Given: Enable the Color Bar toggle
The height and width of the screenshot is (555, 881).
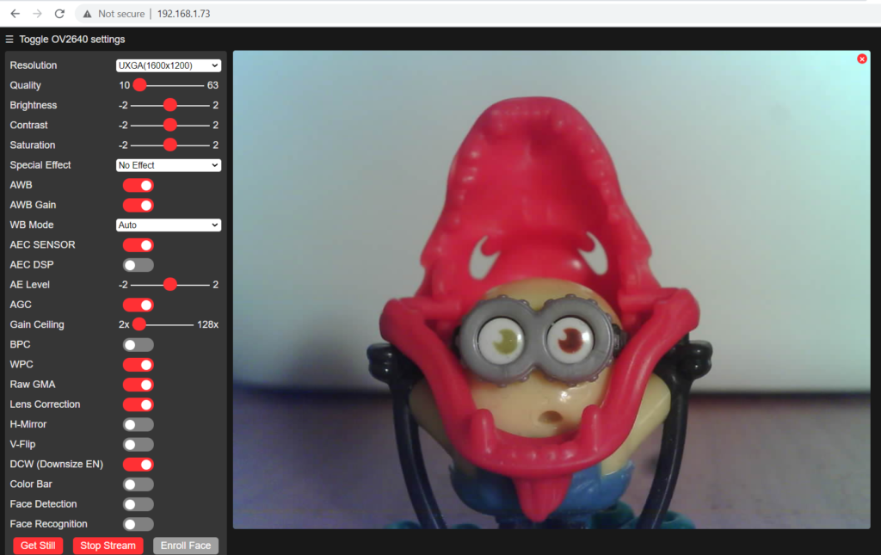Looking at the screenshot, I should pos(139,484).
